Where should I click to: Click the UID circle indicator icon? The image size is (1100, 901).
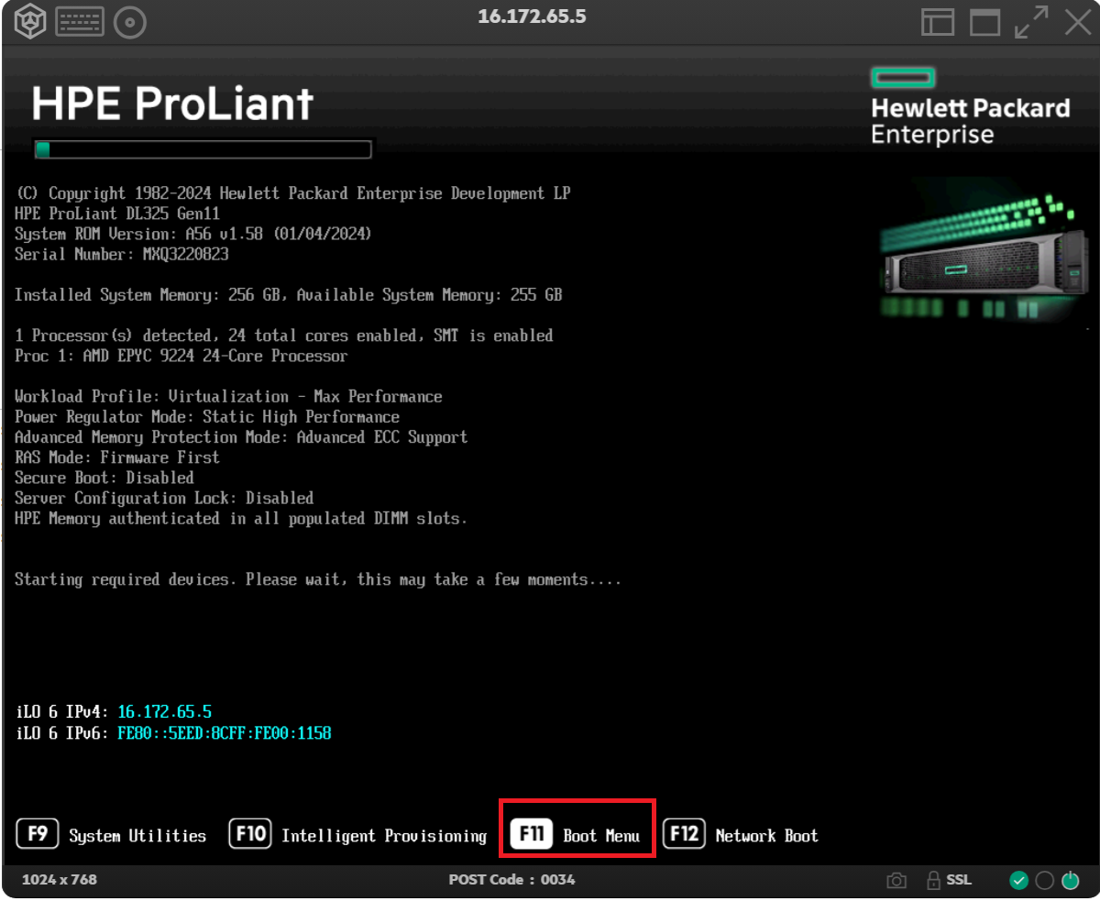coord(1044,881)
